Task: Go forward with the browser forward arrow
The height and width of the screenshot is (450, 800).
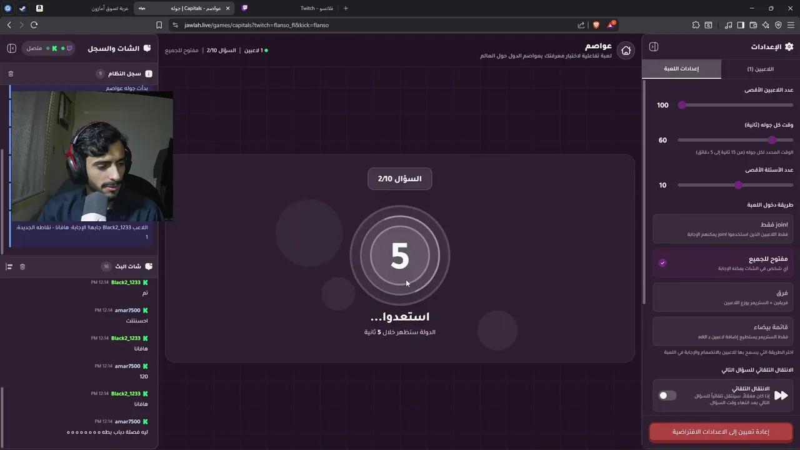Action: click(x=21, y=25)
